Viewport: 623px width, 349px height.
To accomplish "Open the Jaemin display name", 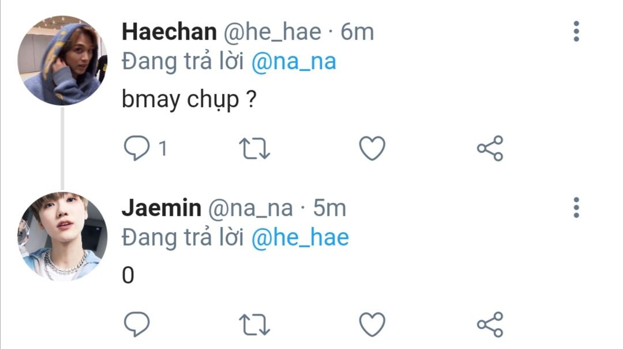I will point(162,207).
